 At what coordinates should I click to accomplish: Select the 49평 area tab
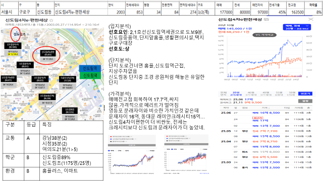click(266, 94)
